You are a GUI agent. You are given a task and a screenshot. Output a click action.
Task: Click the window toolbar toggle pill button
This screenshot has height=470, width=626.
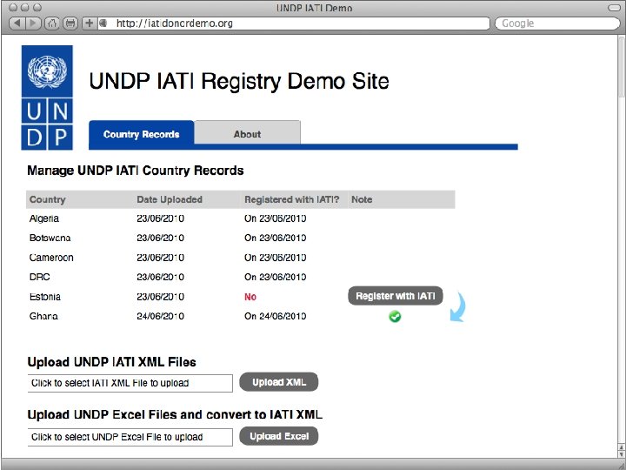tap(614, 8)
